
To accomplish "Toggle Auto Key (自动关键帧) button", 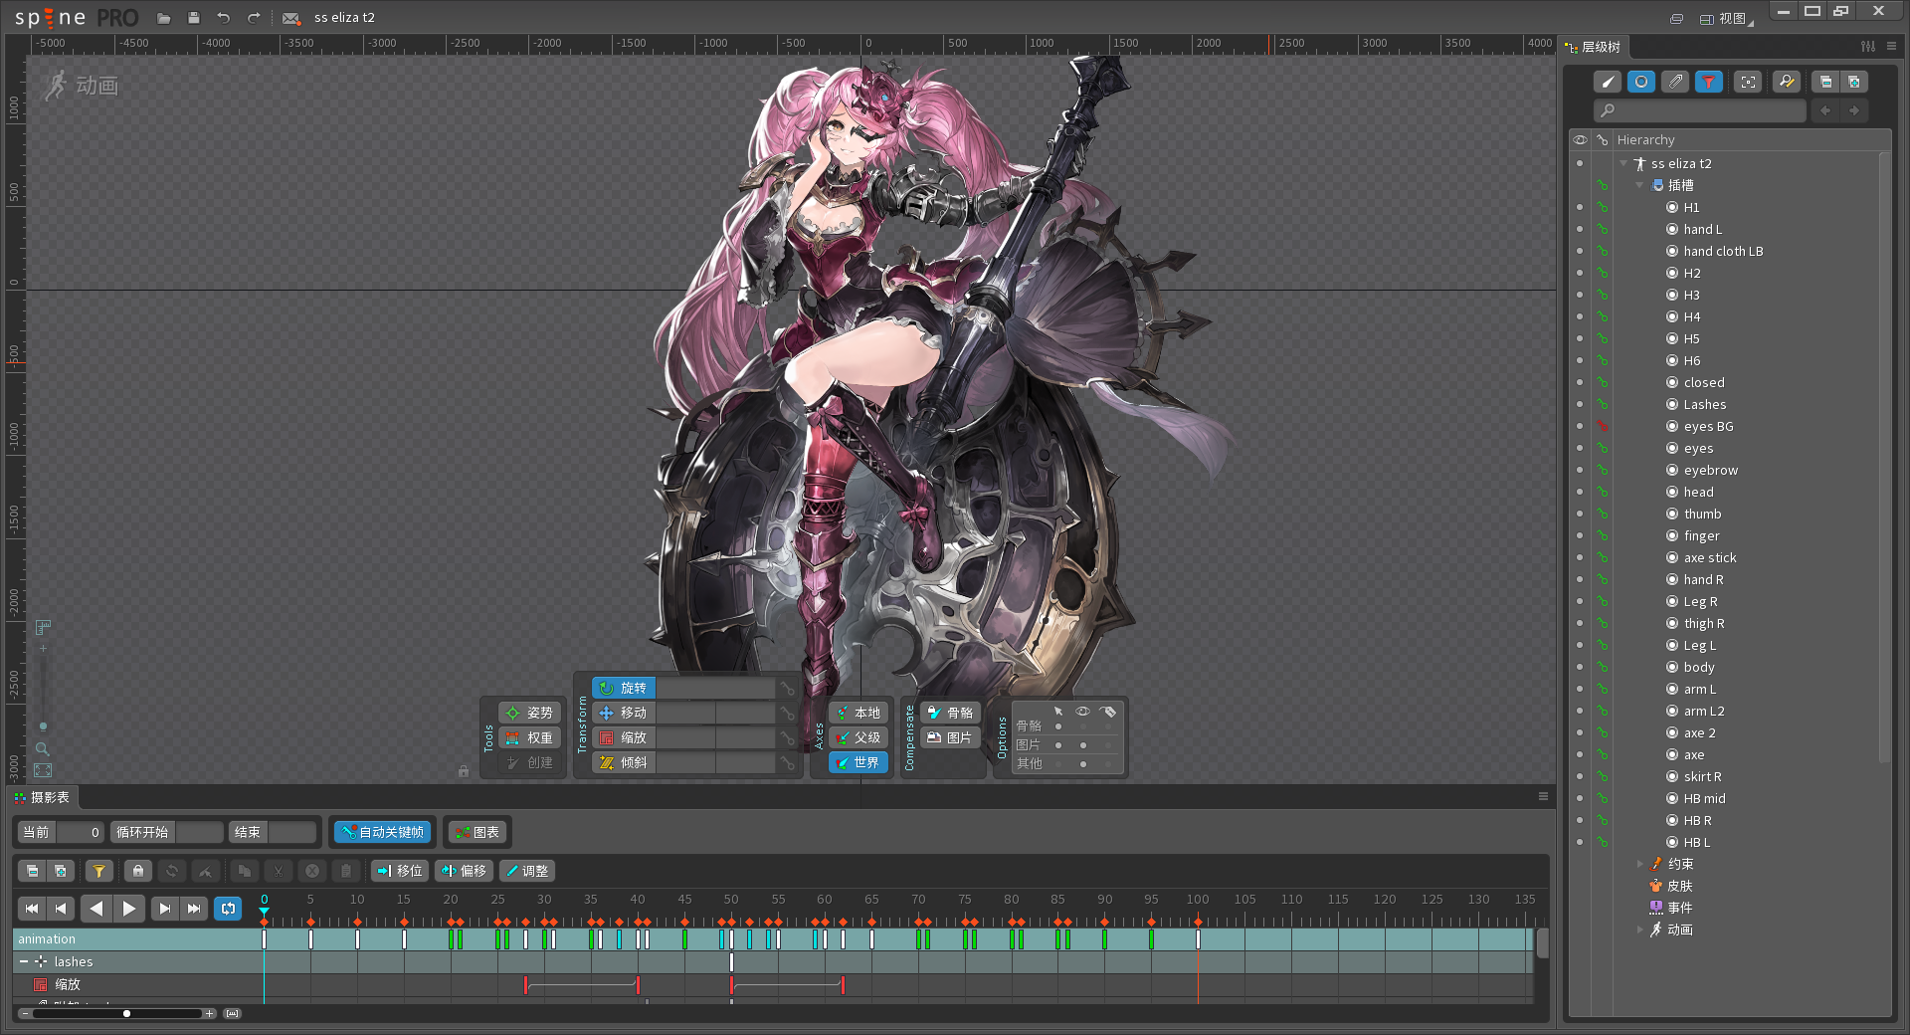I will tap(383, 832).
